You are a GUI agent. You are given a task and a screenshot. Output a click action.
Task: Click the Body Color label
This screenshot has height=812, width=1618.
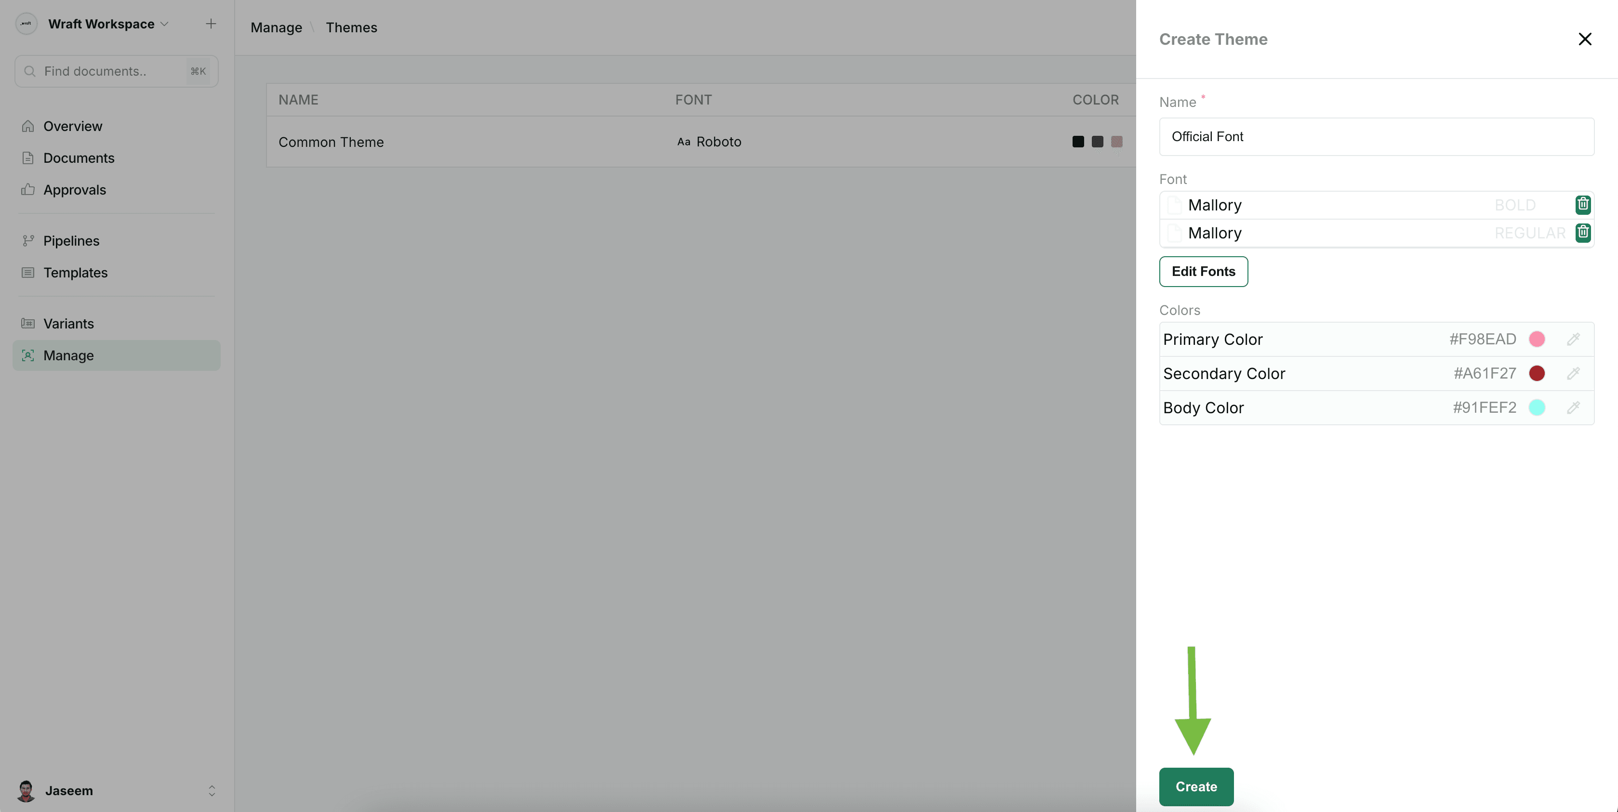coord(1203,407)
